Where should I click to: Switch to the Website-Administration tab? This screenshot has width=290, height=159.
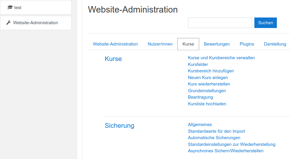(115, 44)
